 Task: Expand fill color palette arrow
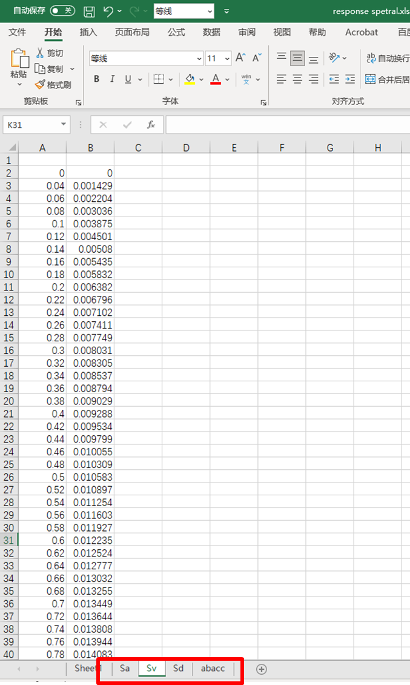coord(201,79)
